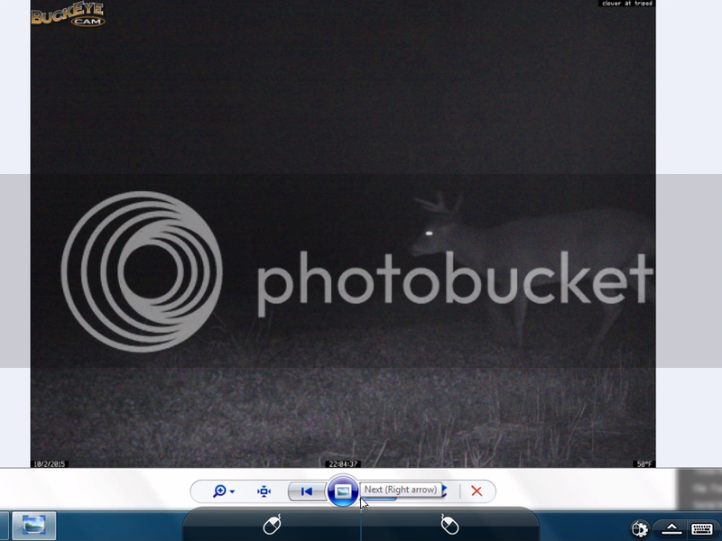Start the slide show with the round button
Viewport: 722px width, 541px height.
point(343,491)
